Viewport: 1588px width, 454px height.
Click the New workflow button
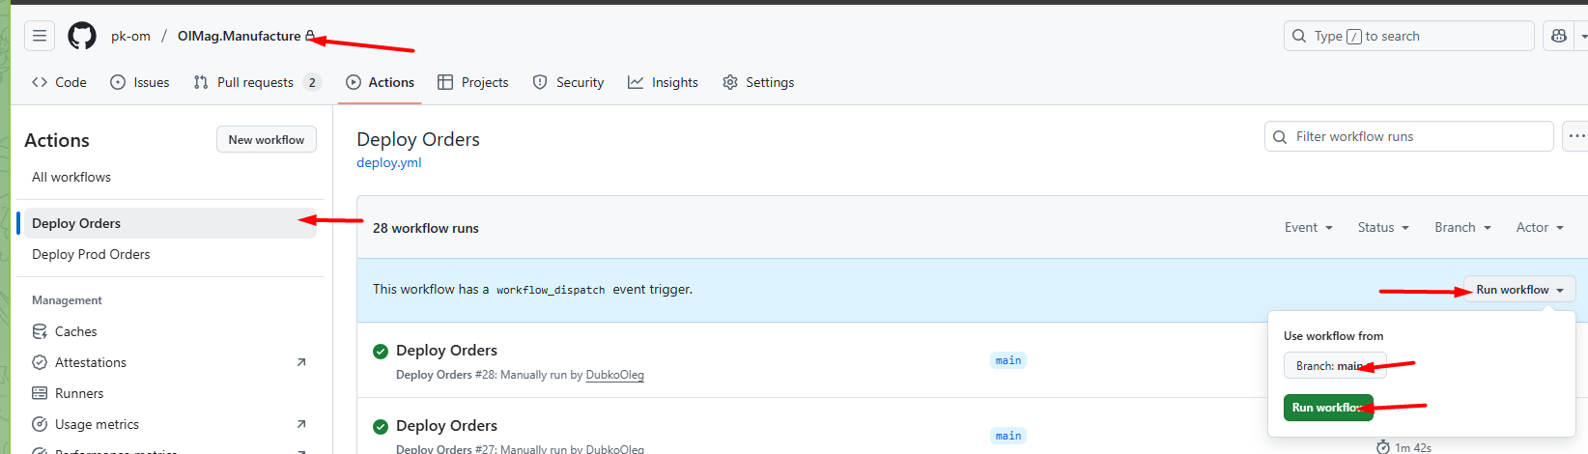click(x=266, y=140)
